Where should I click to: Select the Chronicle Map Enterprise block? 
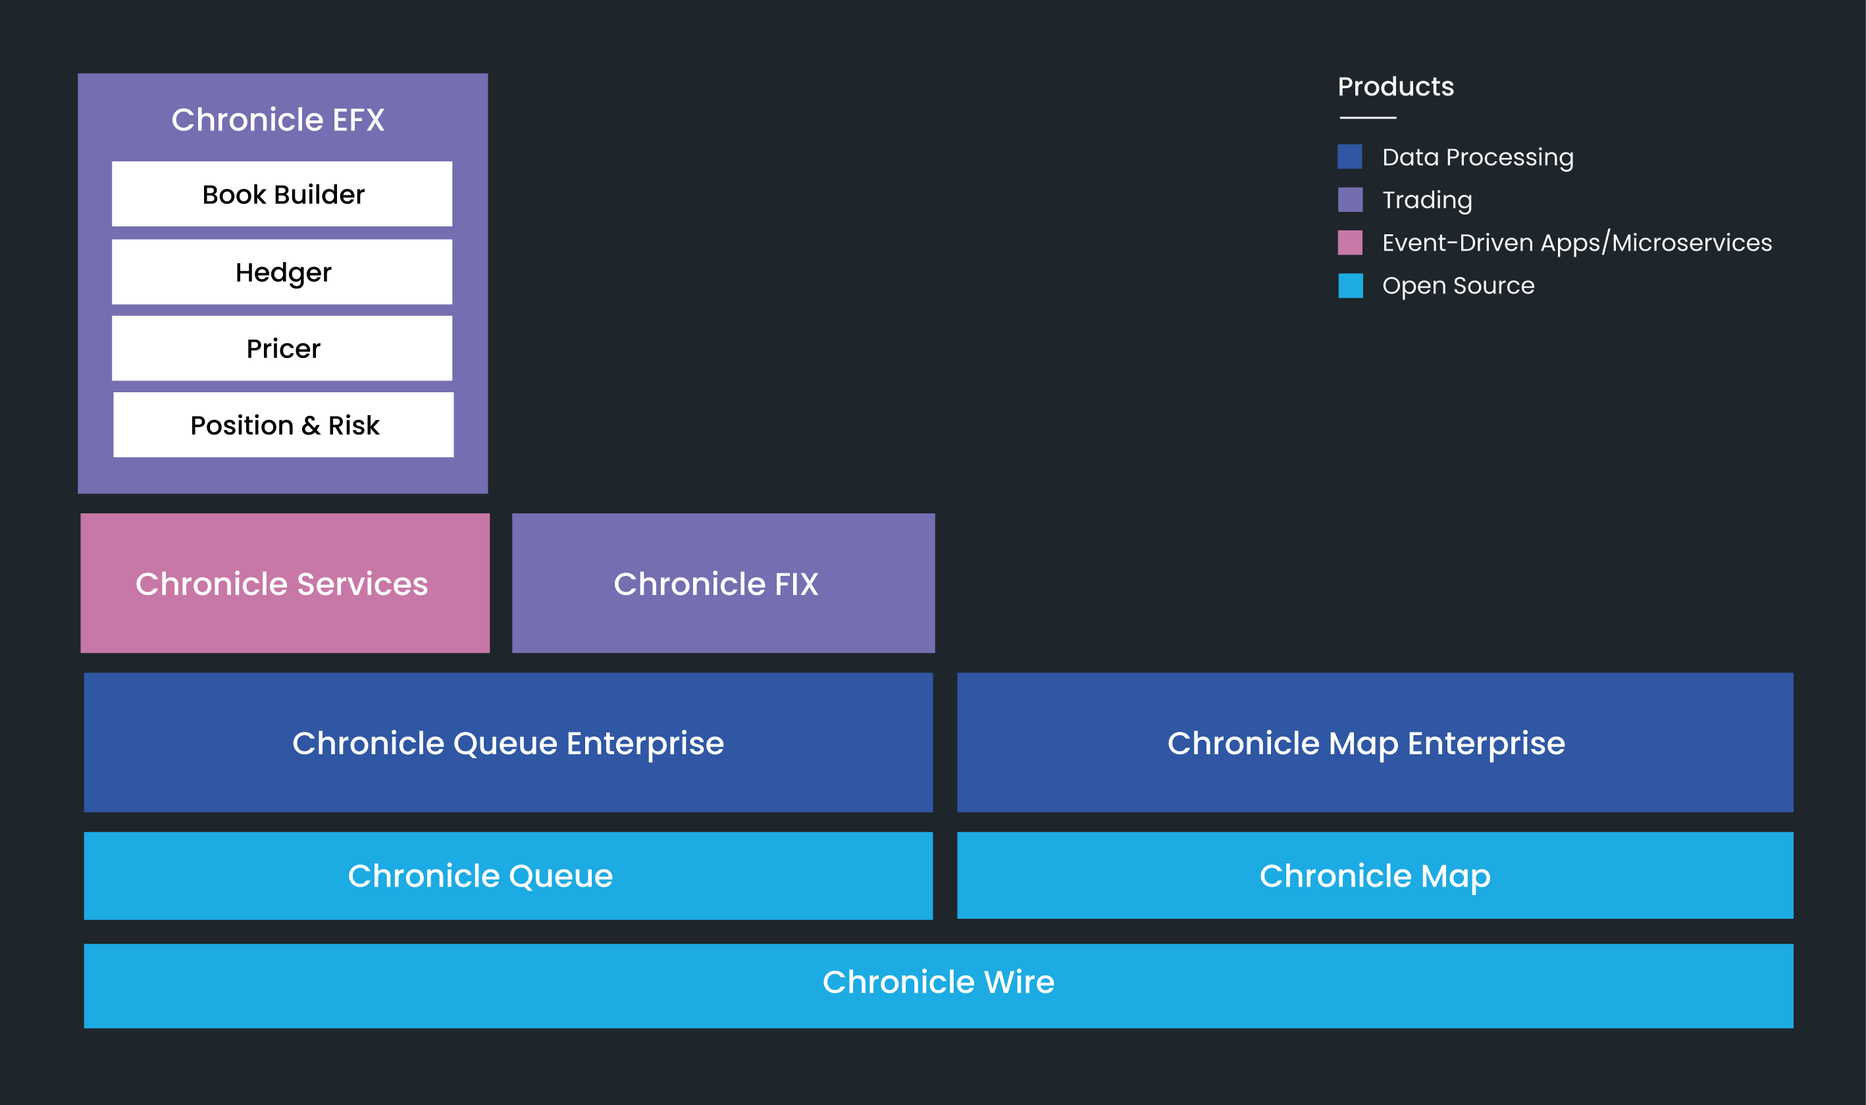pos(1375,742)
